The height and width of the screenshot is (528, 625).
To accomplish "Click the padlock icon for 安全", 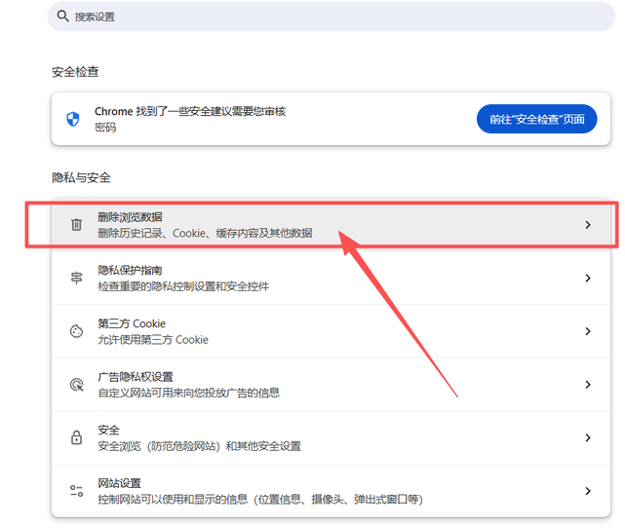I will [76, 437].
